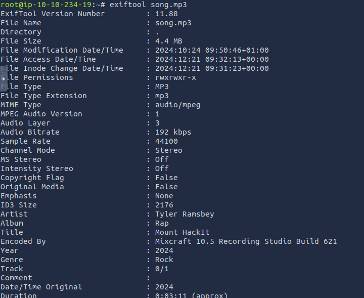Click the Album value Rap
The image size is (364, 298).
162,223
